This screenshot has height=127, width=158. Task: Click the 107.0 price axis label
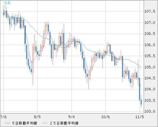tap(150, 22)
